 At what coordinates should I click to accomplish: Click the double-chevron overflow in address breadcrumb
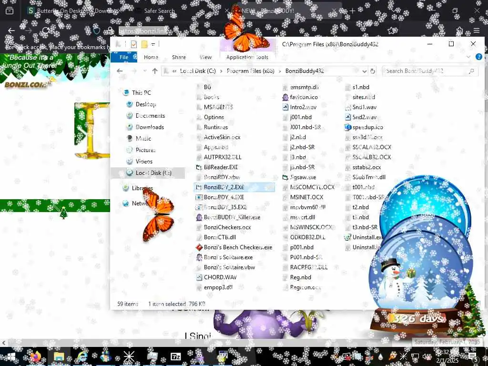pyautogui.click(x=174, y=71)
